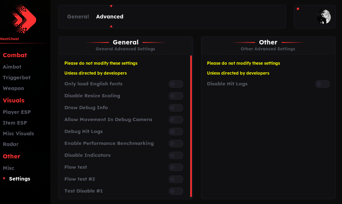The width and height of the screenshot is (342, 204).
Task: Enable Disable Resize Scaling switch
Action: 176,96
